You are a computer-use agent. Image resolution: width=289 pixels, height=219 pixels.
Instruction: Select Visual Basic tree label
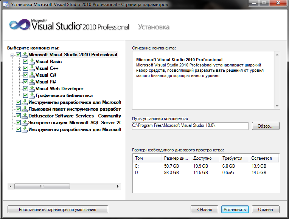[49, 62]
